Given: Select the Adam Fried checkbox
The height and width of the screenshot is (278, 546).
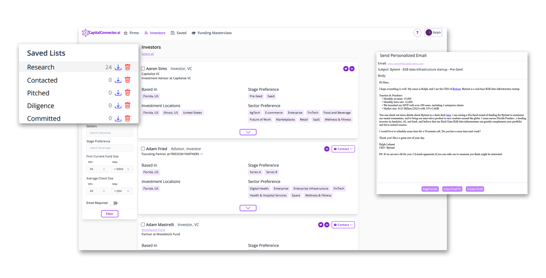Looking at the screenshot, I should (x=143, y=149).
